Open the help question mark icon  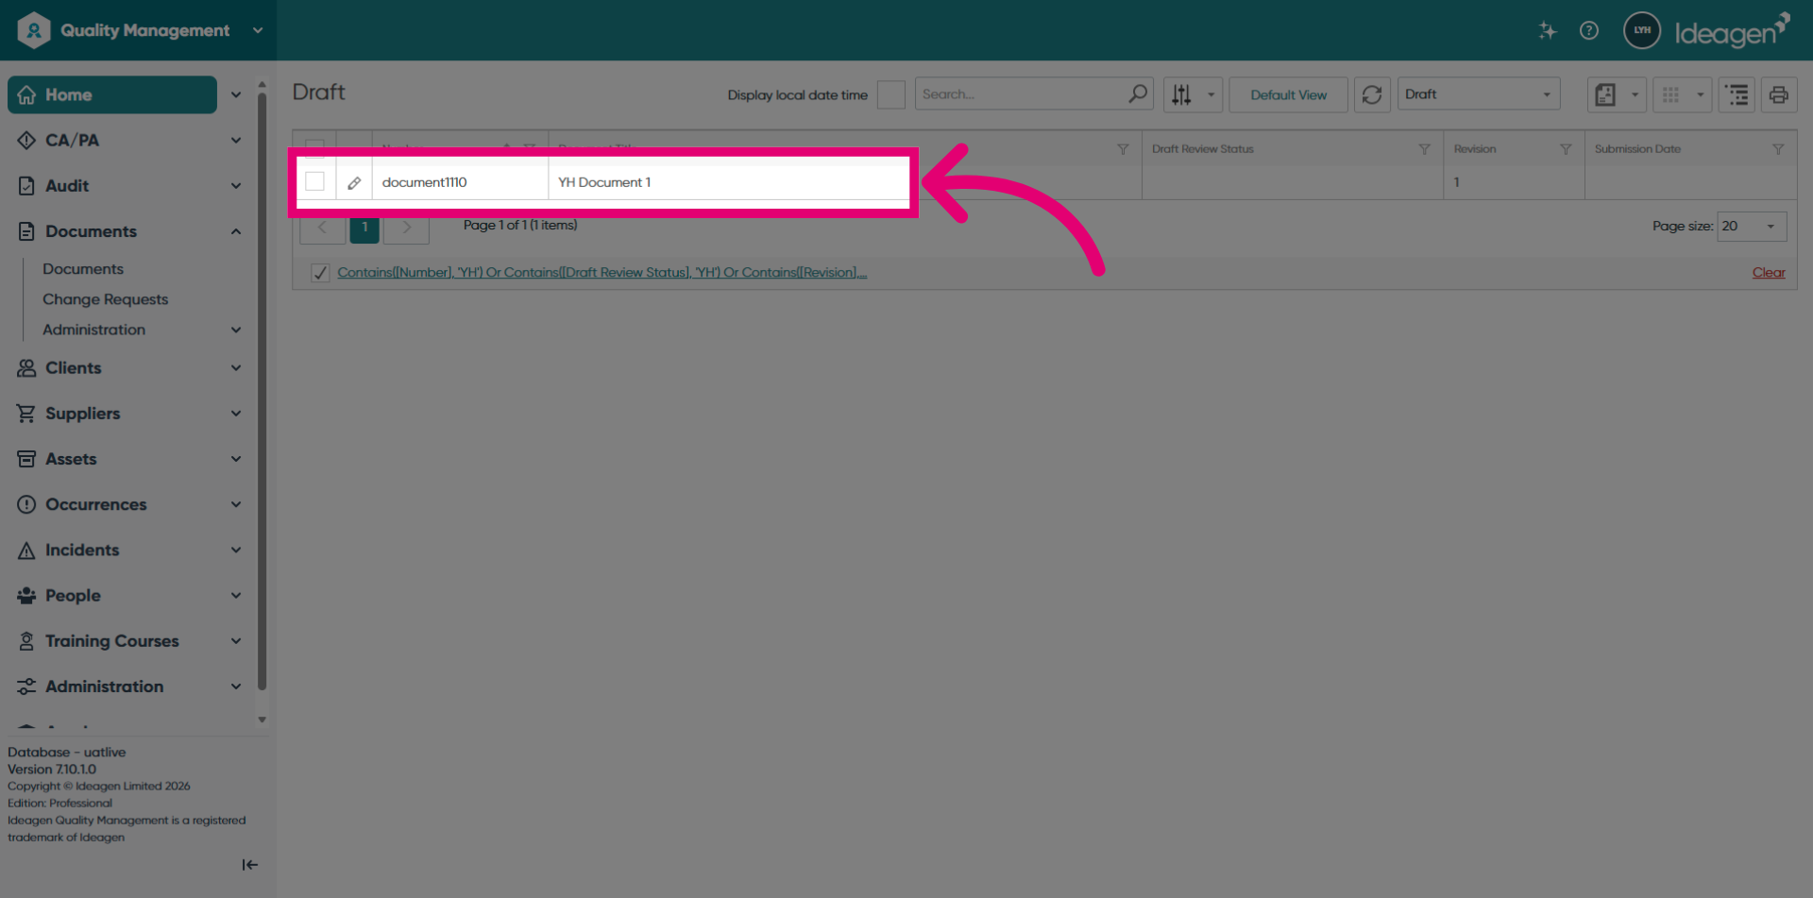point(1589,30)
